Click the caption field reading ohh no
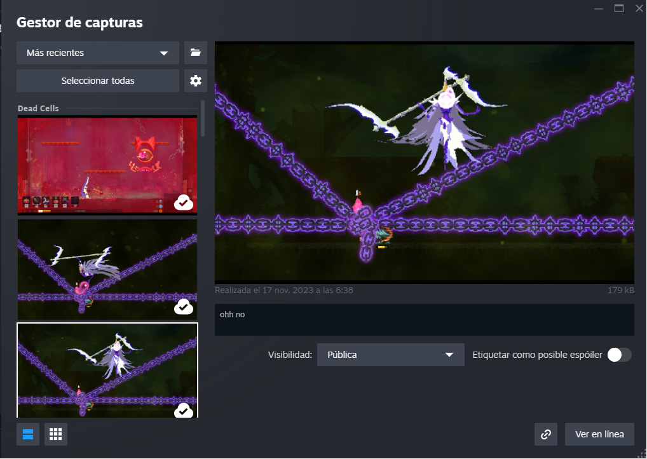The width and height of the screenshot is (647, 459). coord(424,320)
